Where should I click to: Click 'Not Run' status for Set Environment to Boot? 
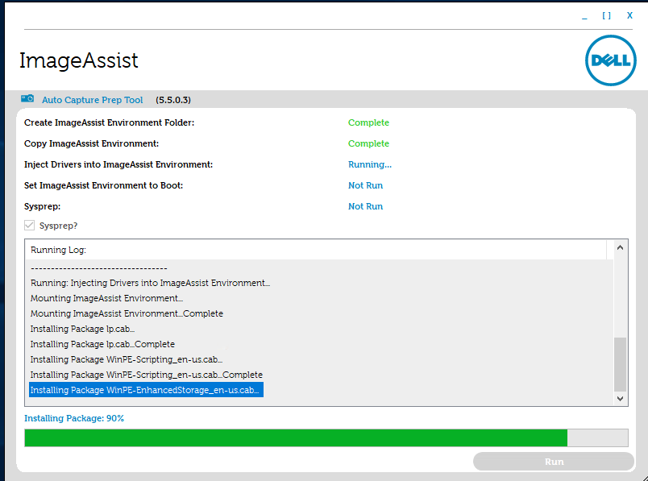[x=365, y=185]
